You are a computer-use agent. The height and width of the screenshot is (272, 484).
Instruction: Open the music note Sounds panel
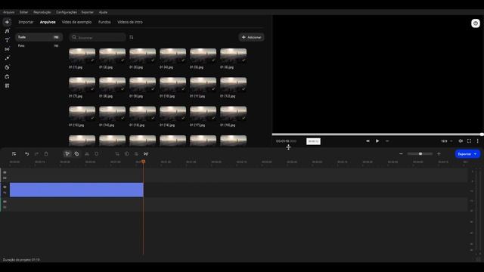(7, 31)
